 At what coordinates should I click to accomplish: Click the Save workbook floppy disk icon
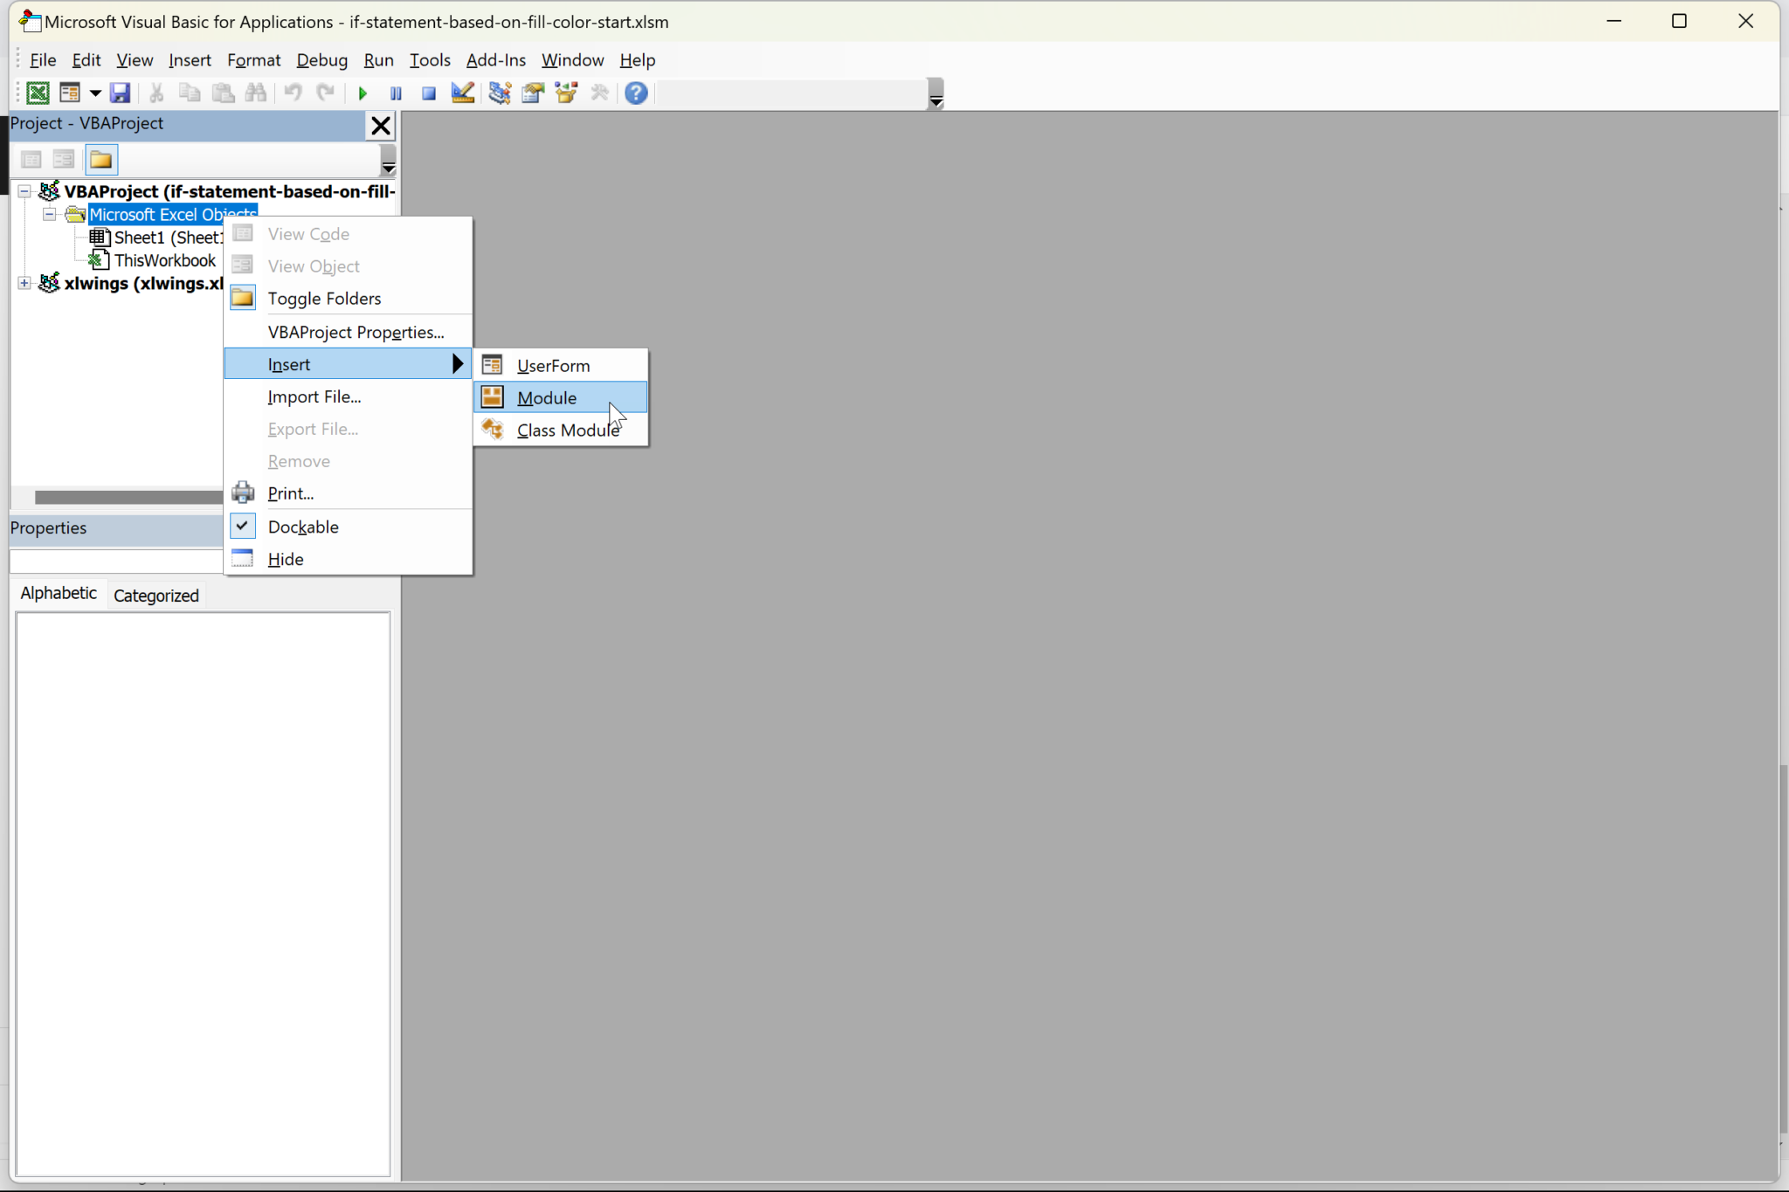coord(120,93)
